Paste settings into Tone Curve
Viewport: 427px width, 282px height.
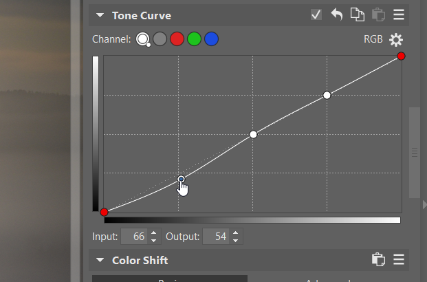(x=377, y=15)
